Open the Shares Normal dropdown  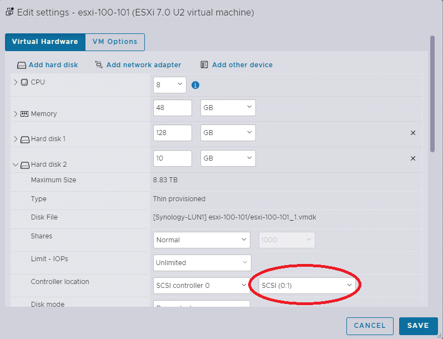click(x=202, y=240)
